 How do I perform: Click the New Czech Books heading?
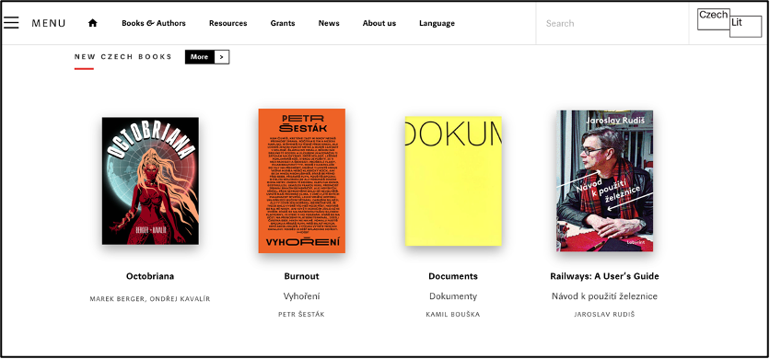(123, 56)
